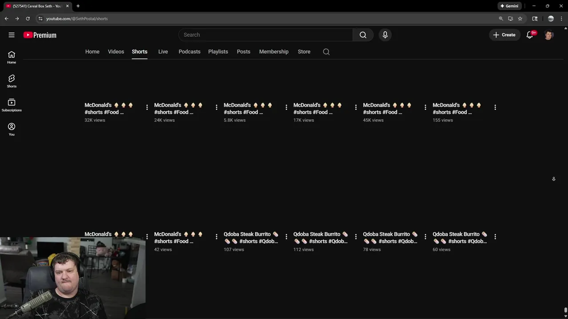Open the notifications bell
Screen dimensions: 568x319
529,35
